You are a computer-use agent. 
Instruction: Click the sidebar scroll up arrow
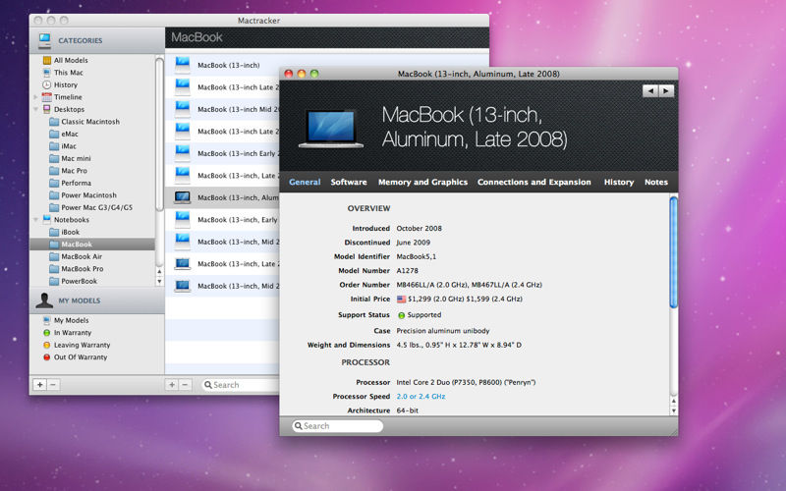point(159,272)
